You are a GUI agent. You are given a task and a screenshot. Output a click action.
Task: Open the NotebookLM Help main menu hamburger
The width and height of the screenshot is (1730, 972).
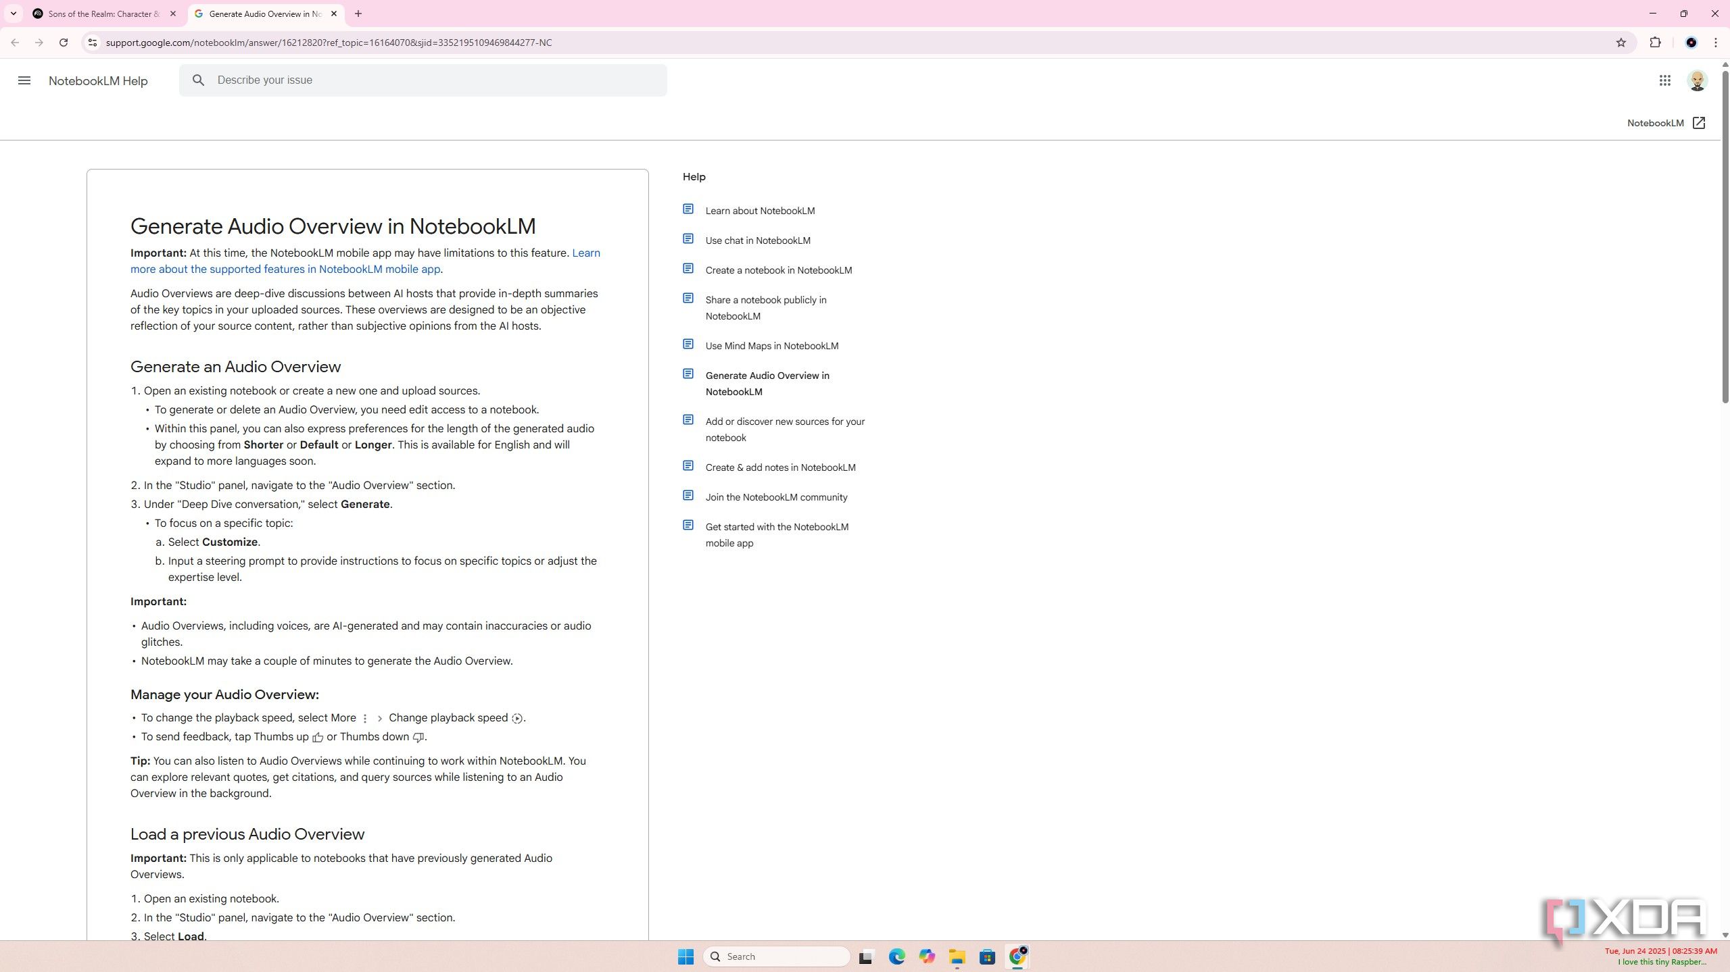[24, 80]
